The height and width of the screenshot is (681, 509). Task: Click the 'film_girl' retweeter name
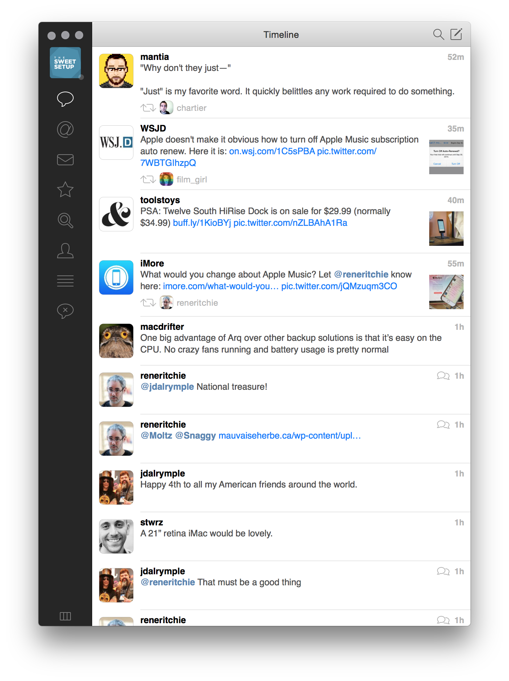coord(192,180)
